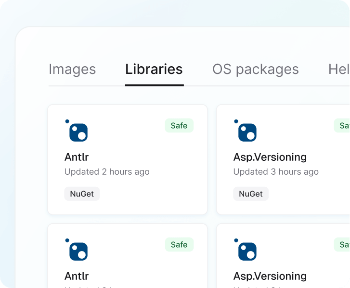
Task: Click the NuGet icon on the first Asp.Versioning card
Action: click(245, 131)
